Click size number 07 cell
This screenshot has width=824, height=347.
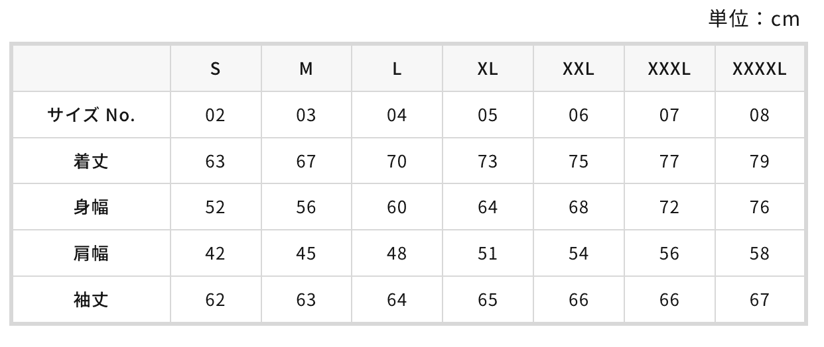tap(669, 115)
